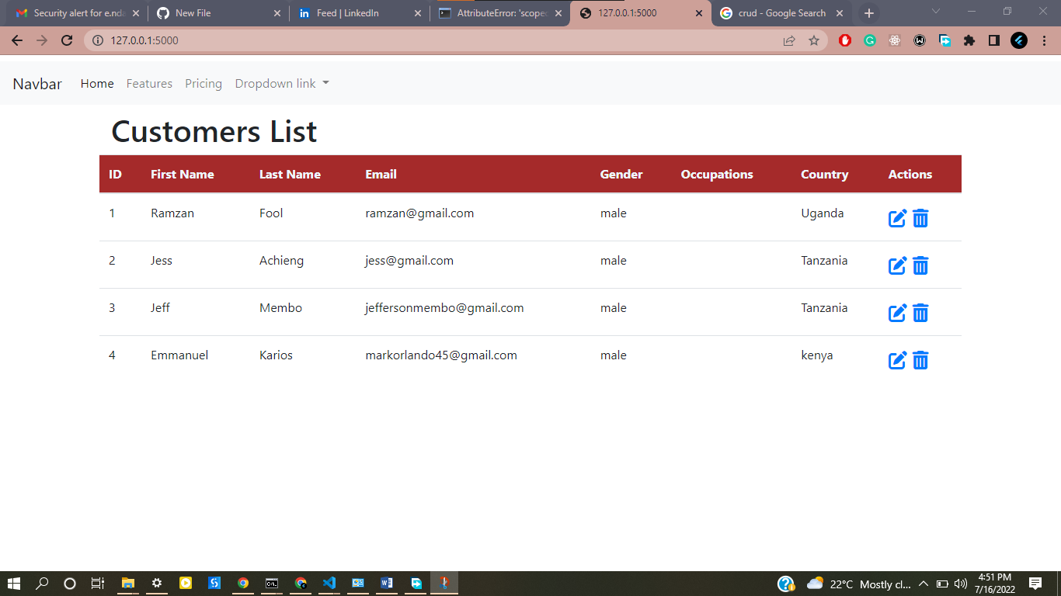Expand the Dropdown link in the navbar
This screenshot has width=1061, height=596.
(281, 83)
